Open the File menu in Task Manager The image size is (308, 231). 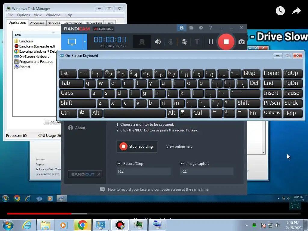pyautogui.click(x=10, y=15)
